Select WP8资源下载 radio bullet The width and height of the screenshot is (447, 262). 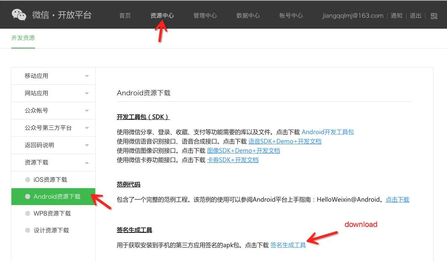(28, 213)
